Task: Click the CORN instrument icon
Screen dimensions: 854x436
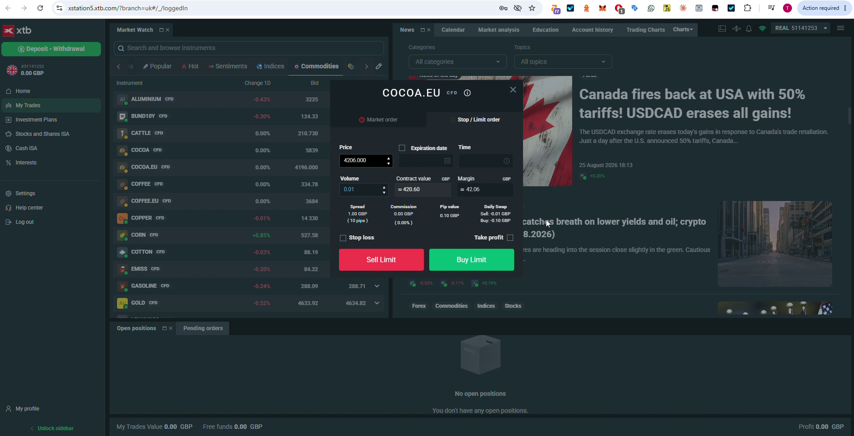Action: [x=122, y=235]
